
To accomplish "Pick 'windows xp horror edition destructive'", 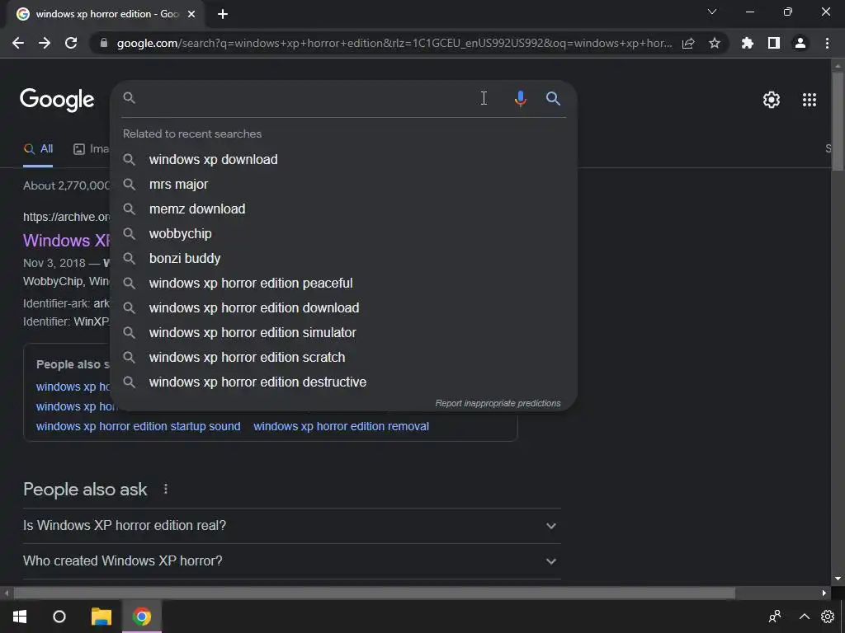I will point(343,382).
